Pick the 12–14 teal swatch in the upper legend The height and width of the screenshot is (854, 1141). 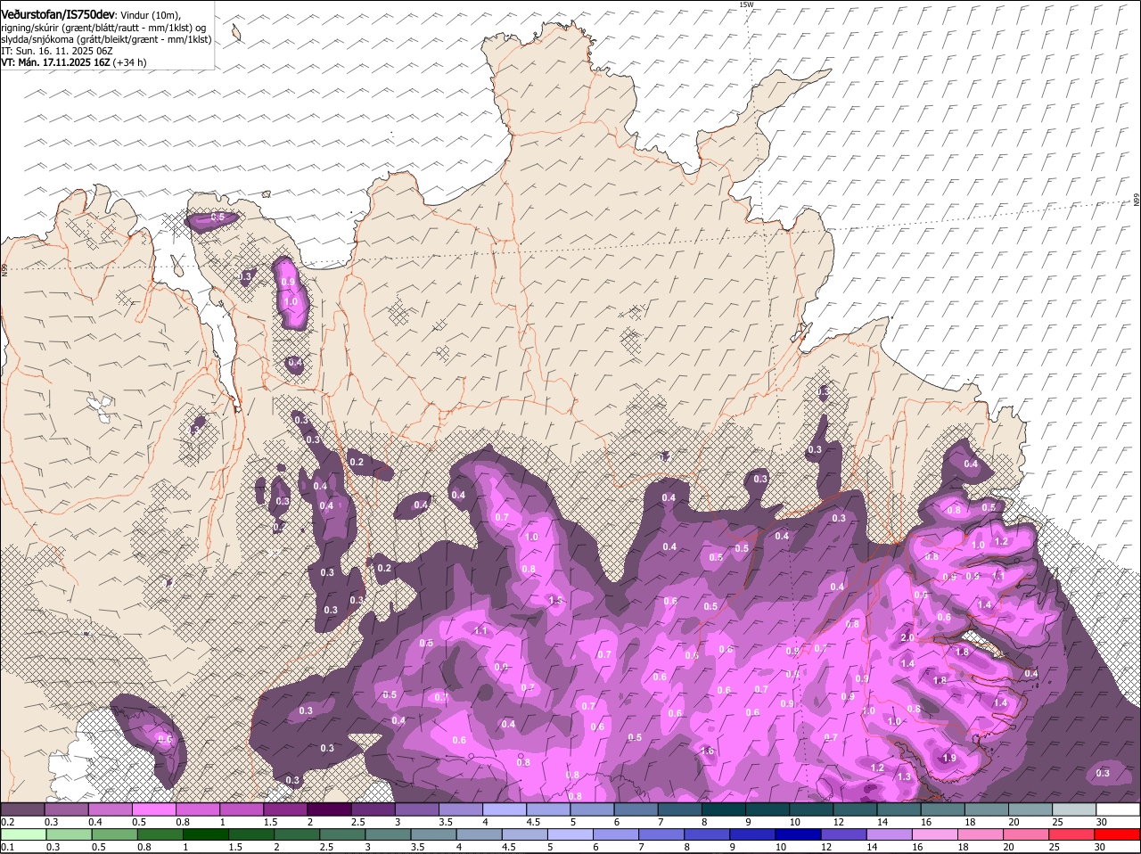(x=855, y=809)
